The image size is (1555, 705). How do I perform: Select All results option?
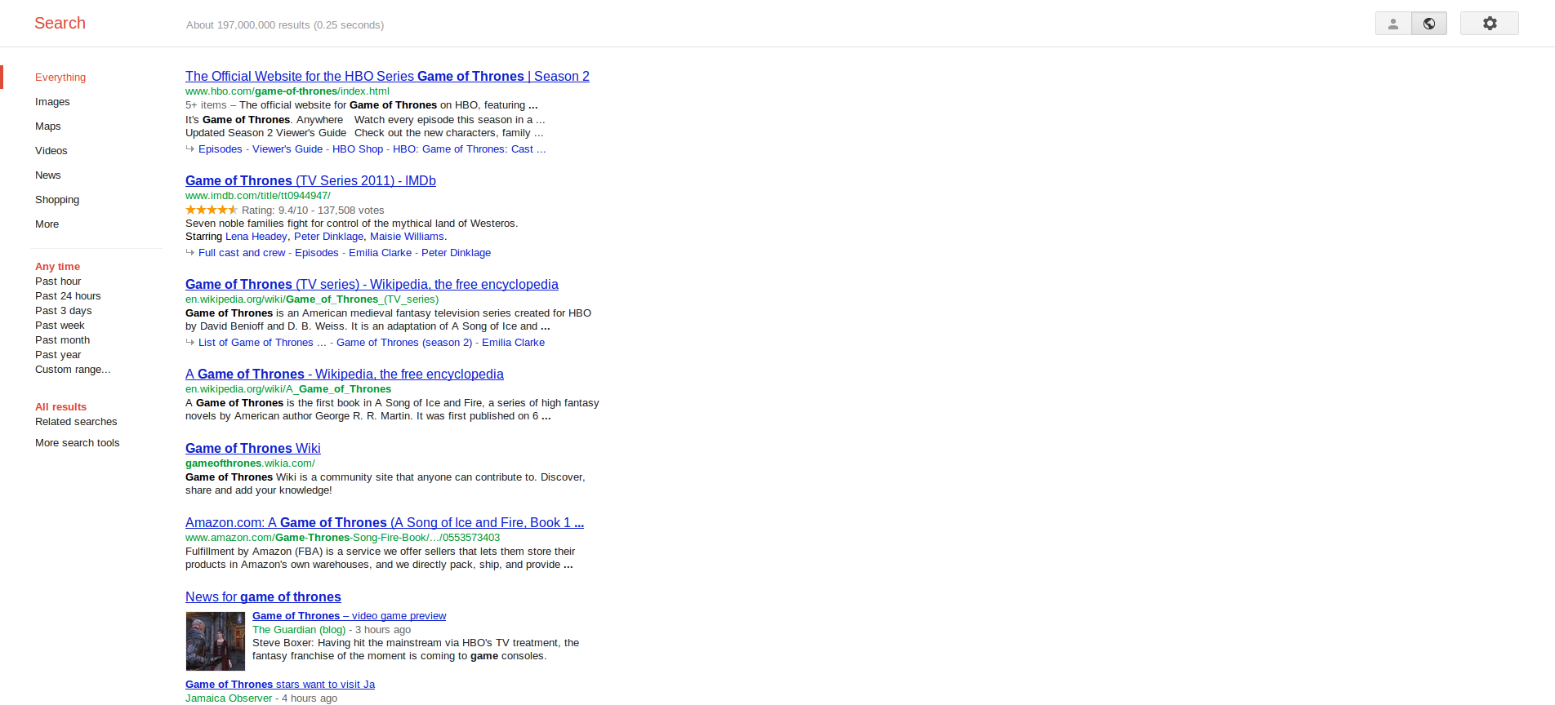60,407
